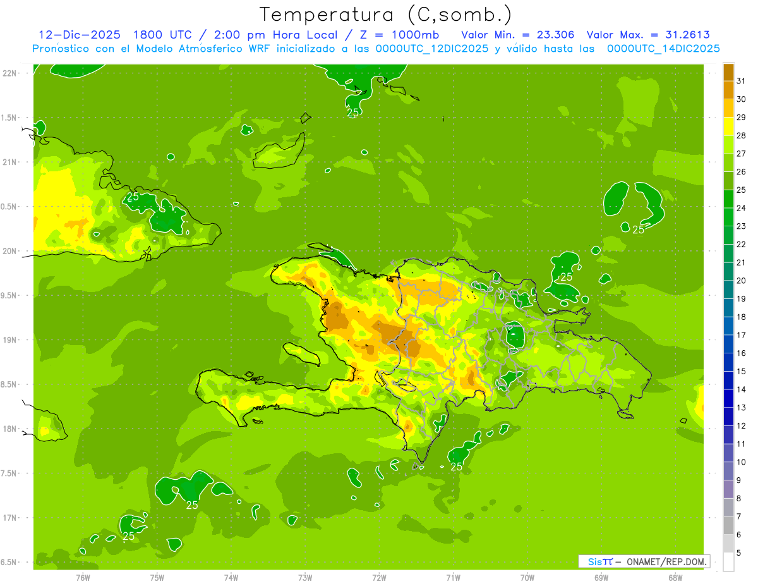This screenshot has height=586, width=758.
Task: Pick the dark blue swatch between 13 and 14
Action: point(728,398)
